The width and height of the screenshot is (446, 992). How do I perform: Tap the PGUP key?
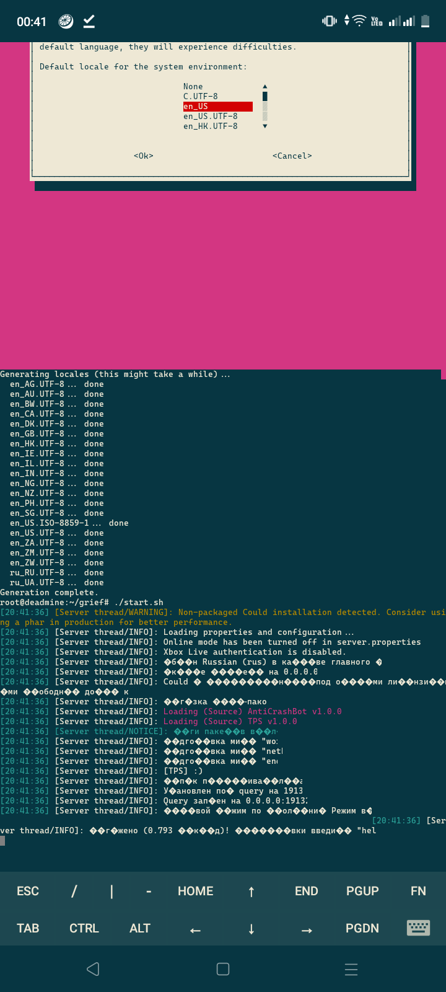[x=362, y=891]
